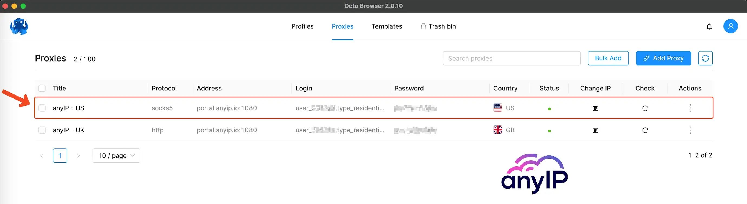The image size is (747, 204).
Task: Click the Add Proxy button
Action: tap(663, 58)
